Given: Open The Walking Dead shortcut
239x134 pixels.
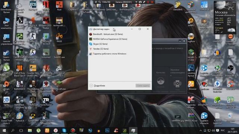Looking at the screenshot, I should pos(33,87).
